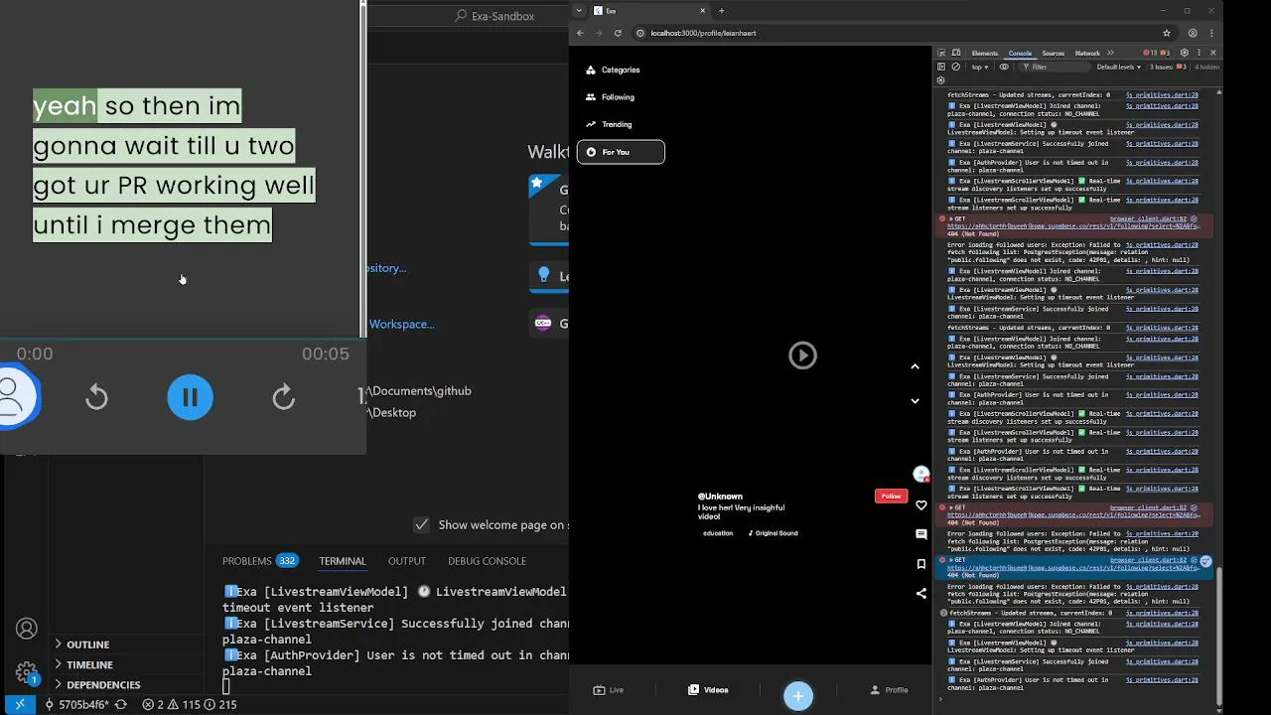Expand the TIMELINE section in VS Code
1271x715 pixels.
click(89, 664)
